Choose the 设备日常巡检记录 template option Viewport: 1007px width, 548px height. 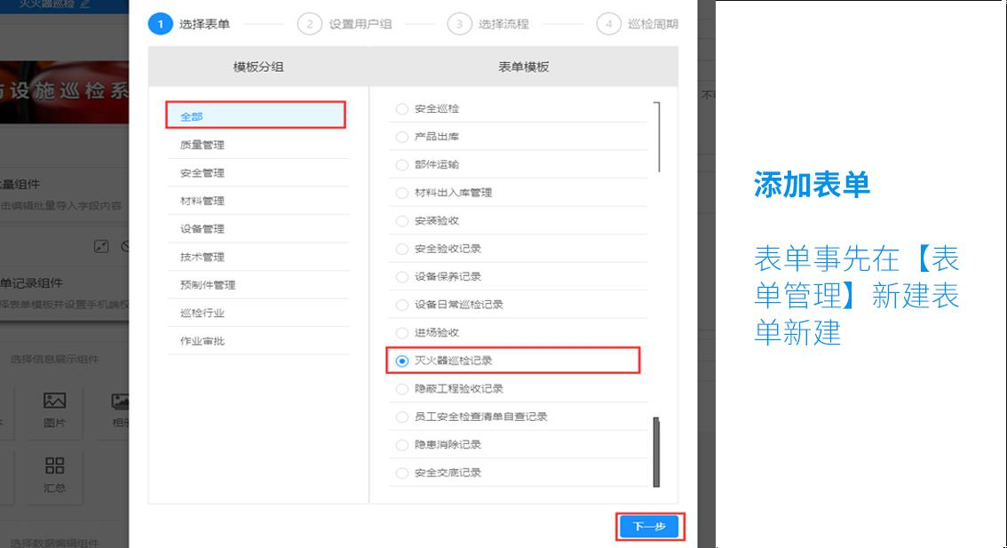401,305
